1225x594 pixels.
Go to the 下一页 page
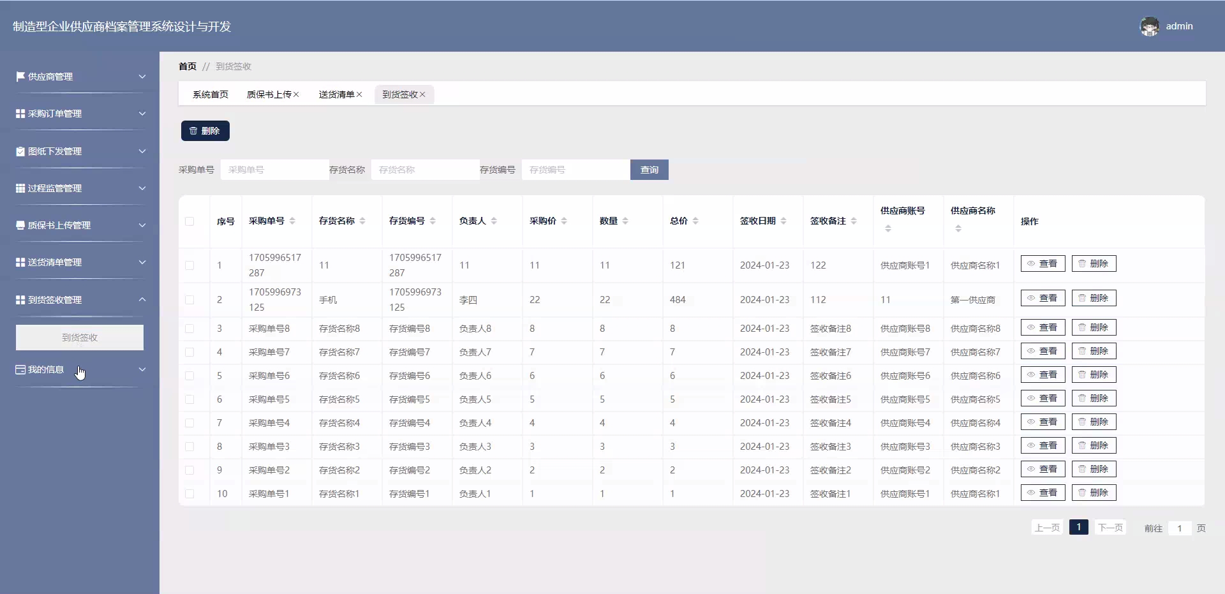point(1110,528)
